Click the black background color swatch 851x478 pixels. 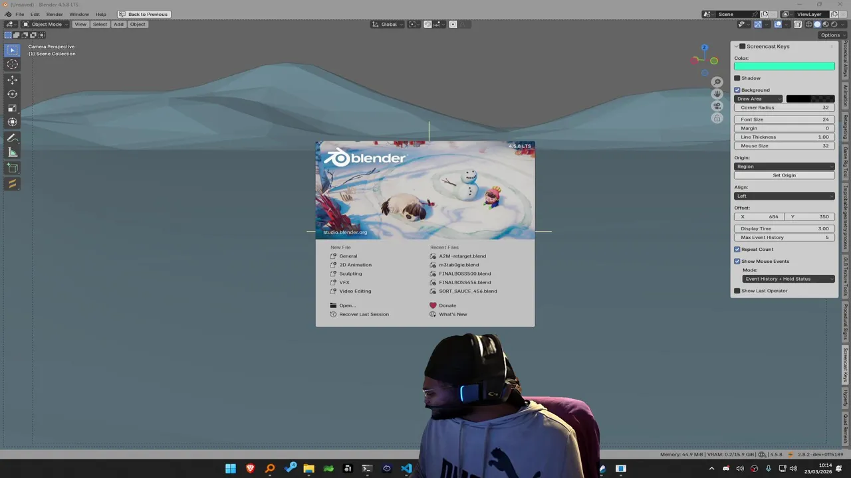810,99
